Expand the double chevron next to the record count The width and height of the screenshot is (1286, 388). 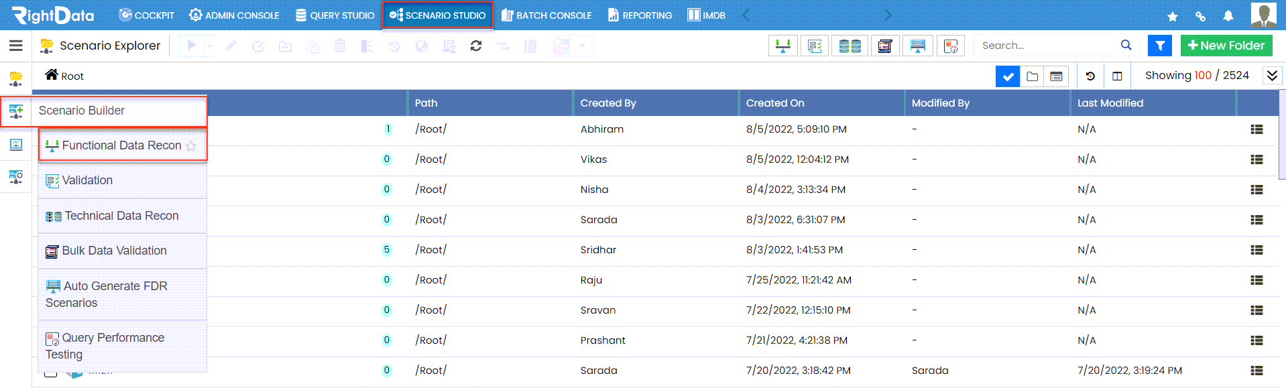click(x=1272, y=75)
